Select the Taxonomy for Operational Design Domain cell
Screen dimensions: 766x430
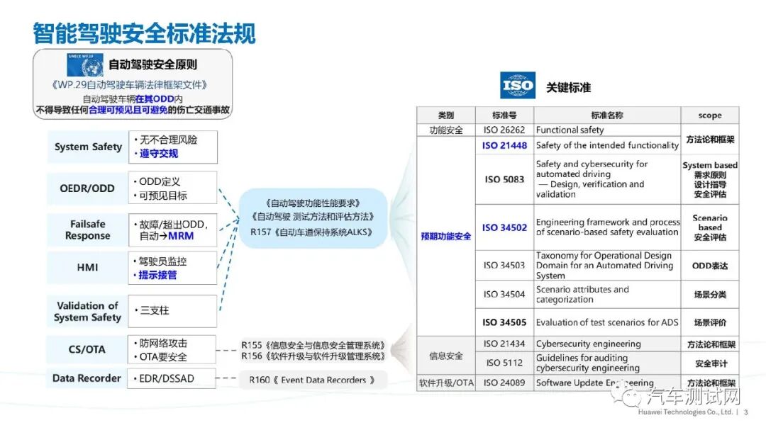click(607, 265)
